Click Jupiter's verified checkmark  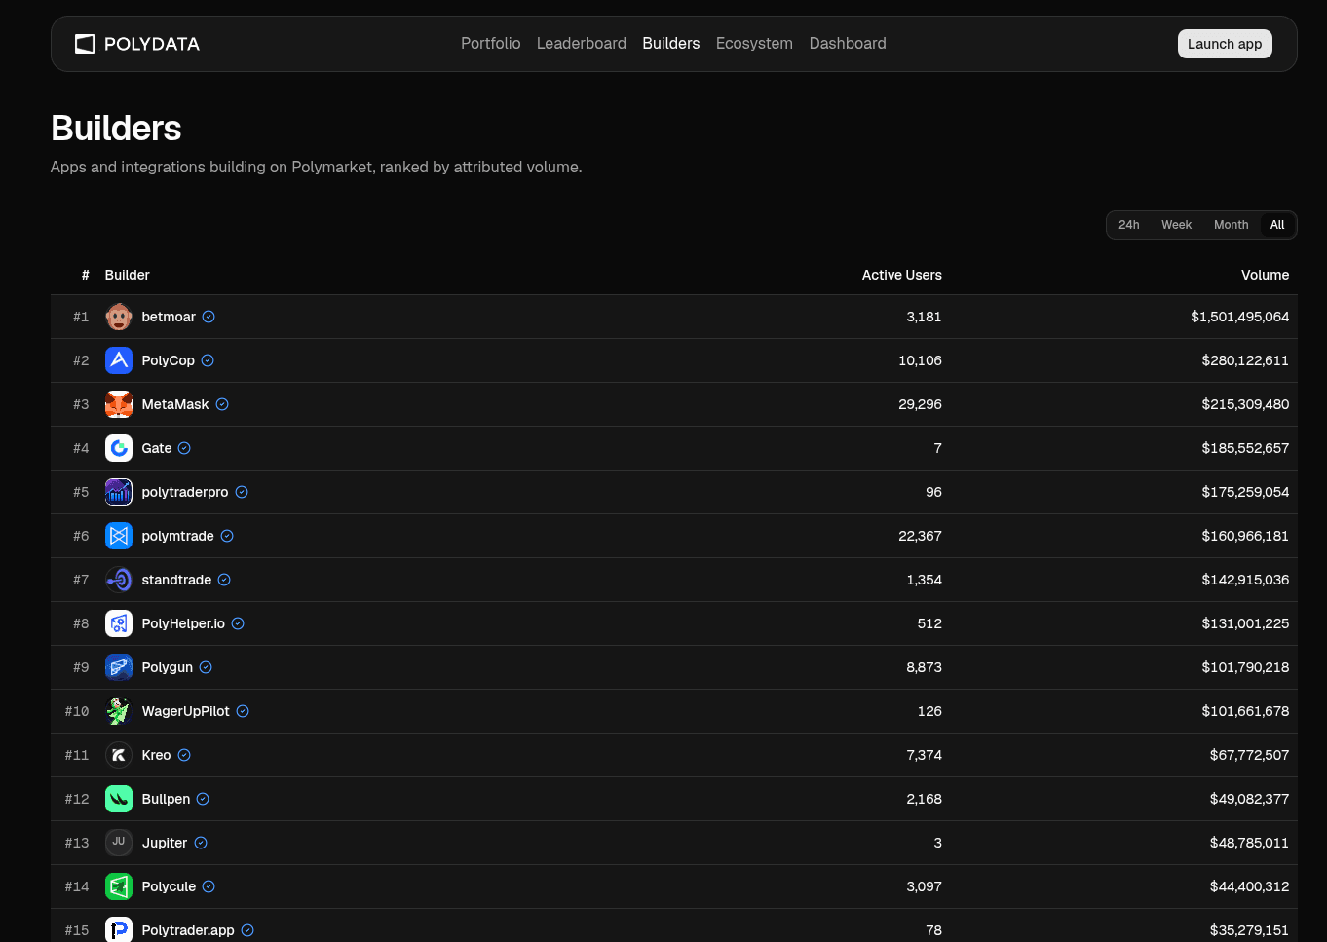pos(201,843)
